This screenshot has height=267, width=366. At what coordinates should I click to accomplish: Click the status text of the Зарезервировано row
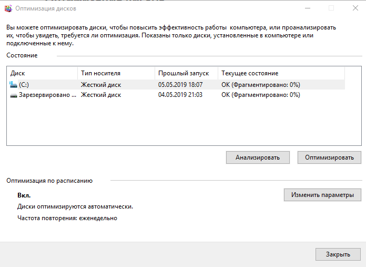261,95
